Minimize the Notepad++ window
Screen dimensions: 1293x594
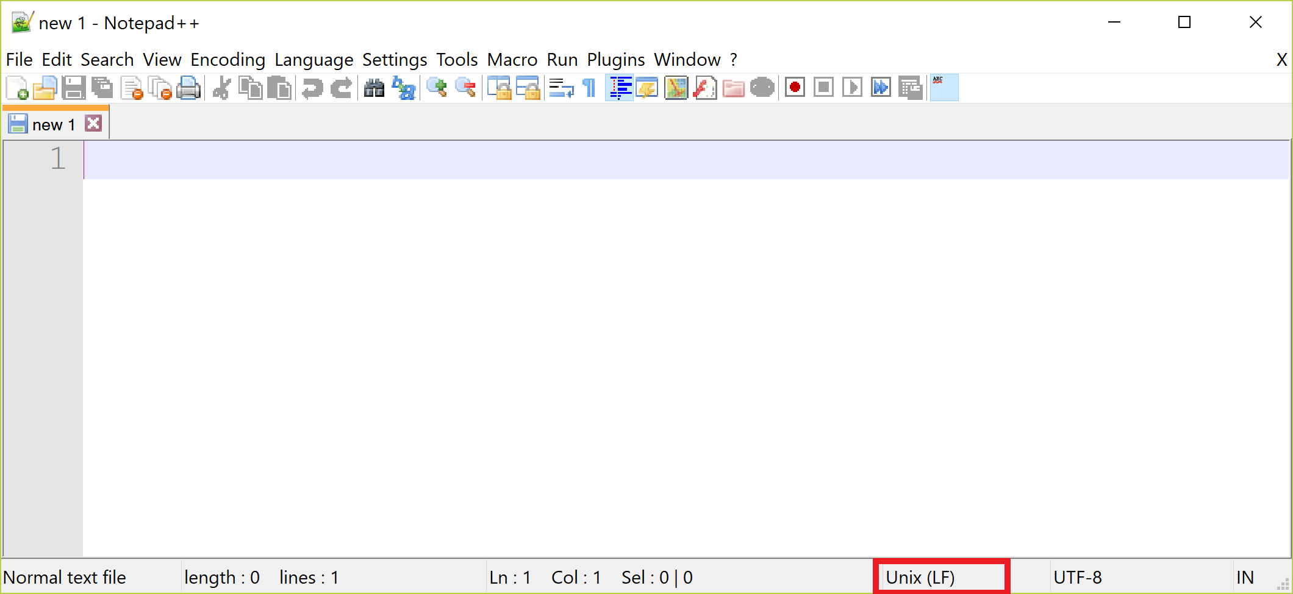(1114, 23)
